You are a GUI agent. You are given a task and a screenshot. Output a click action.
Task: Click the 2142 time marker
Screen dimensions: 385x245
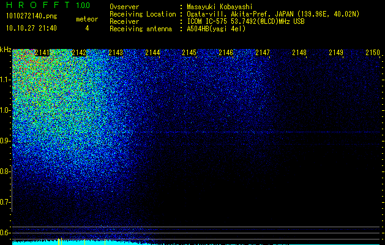pyautogui.click(x=79, y=53)
